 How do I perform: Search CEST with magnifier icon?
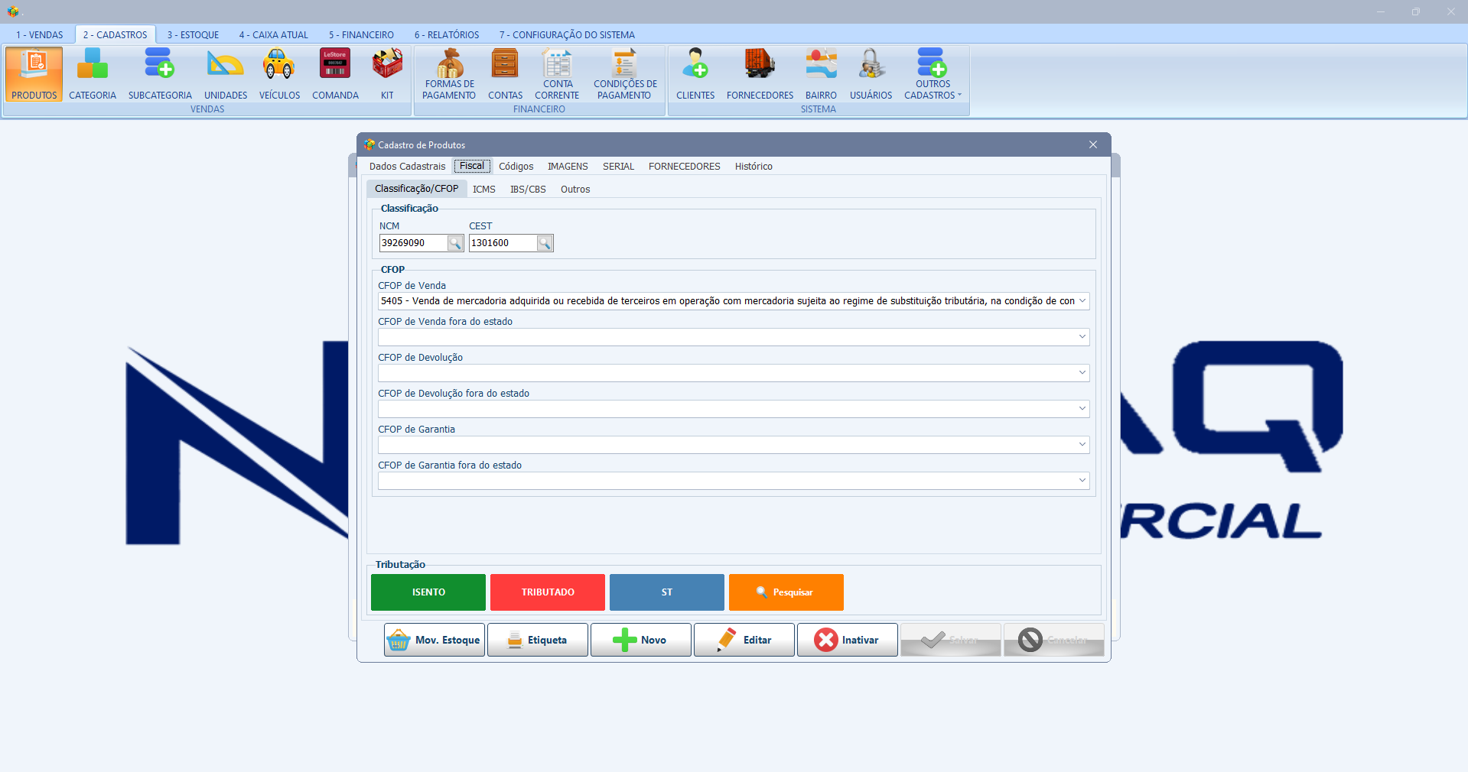545,243
